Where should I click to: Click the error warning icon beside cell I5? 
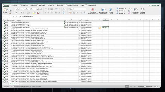tap(100, 28)
